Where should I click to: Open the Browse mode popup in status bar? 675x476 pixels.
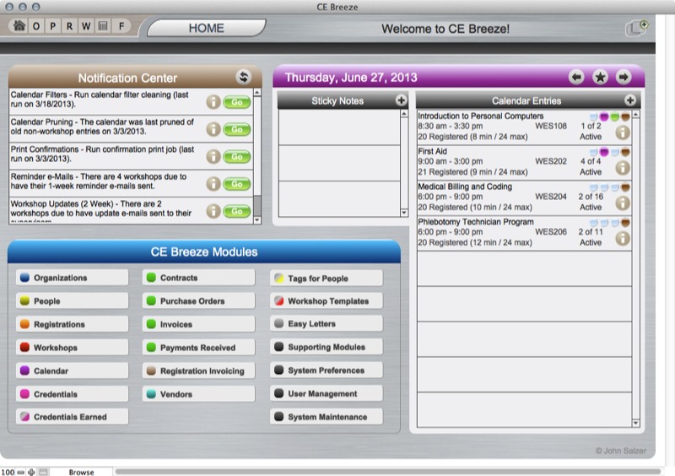coord(81,472)
